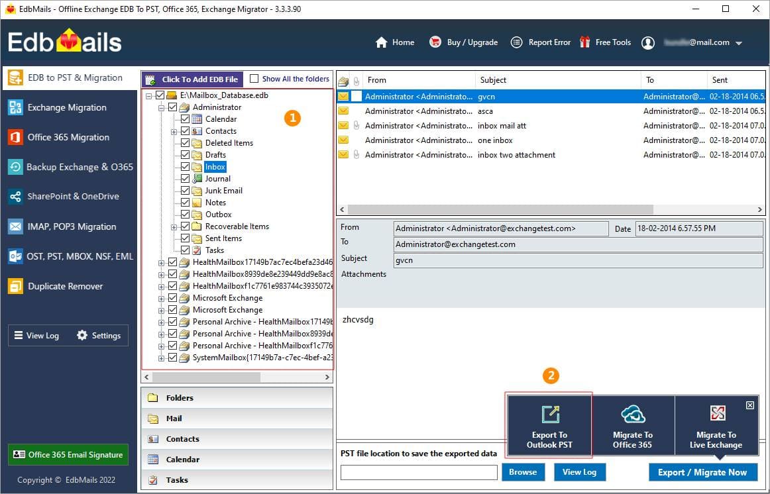
Task: Click the Report Error icon
Action: pyautogui.click(x=517, y=42)
